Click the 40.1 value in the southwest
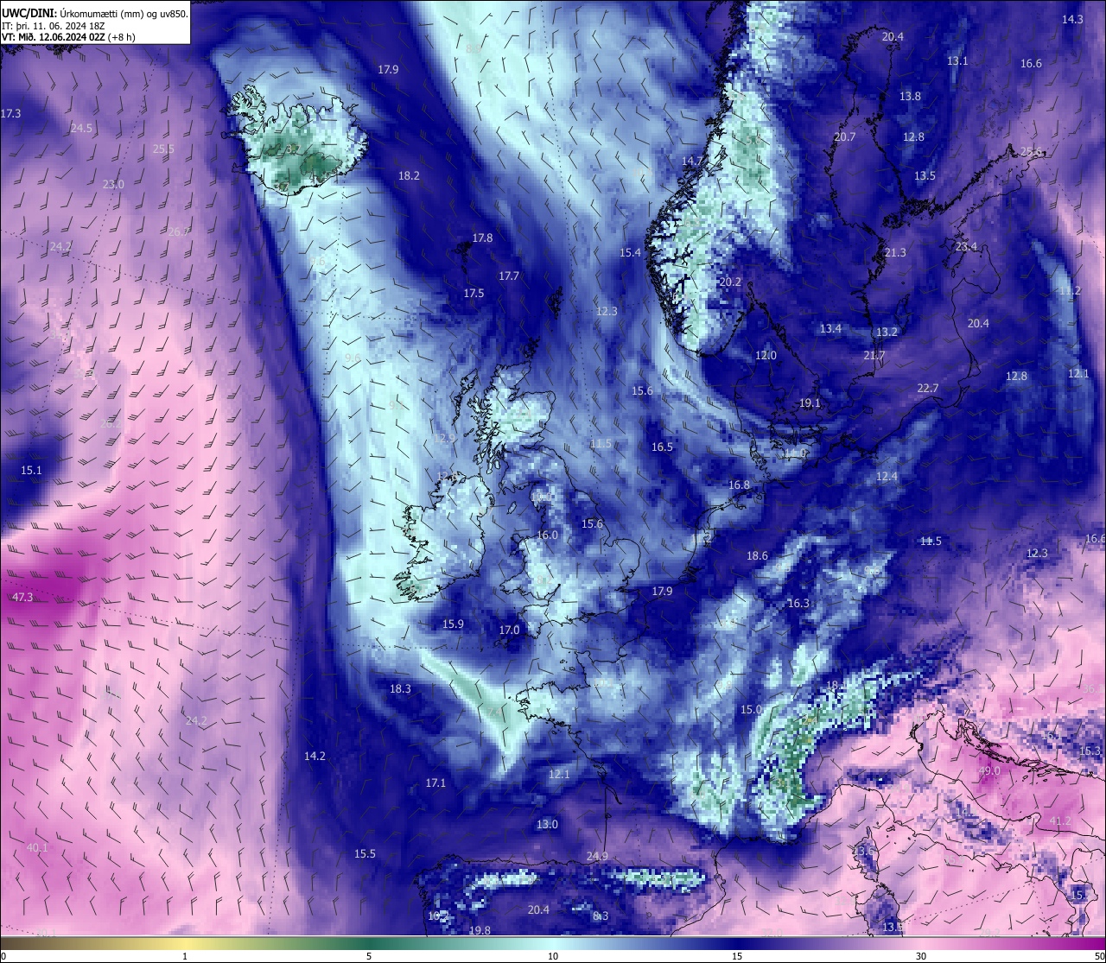 coord(37,847)
